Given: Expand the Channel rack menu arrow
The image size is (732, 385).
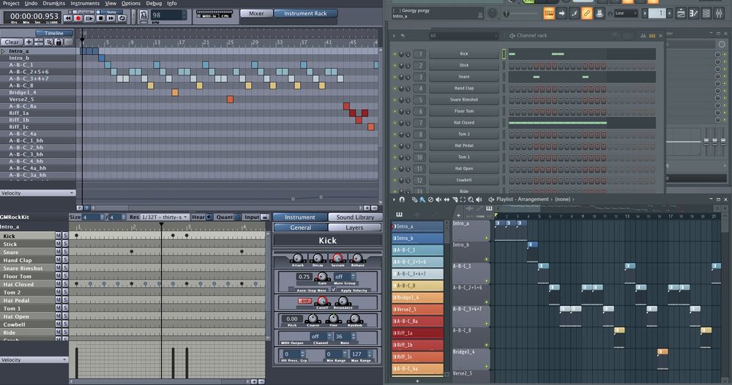Looking at the screenshot, I should tap(394, 35).
